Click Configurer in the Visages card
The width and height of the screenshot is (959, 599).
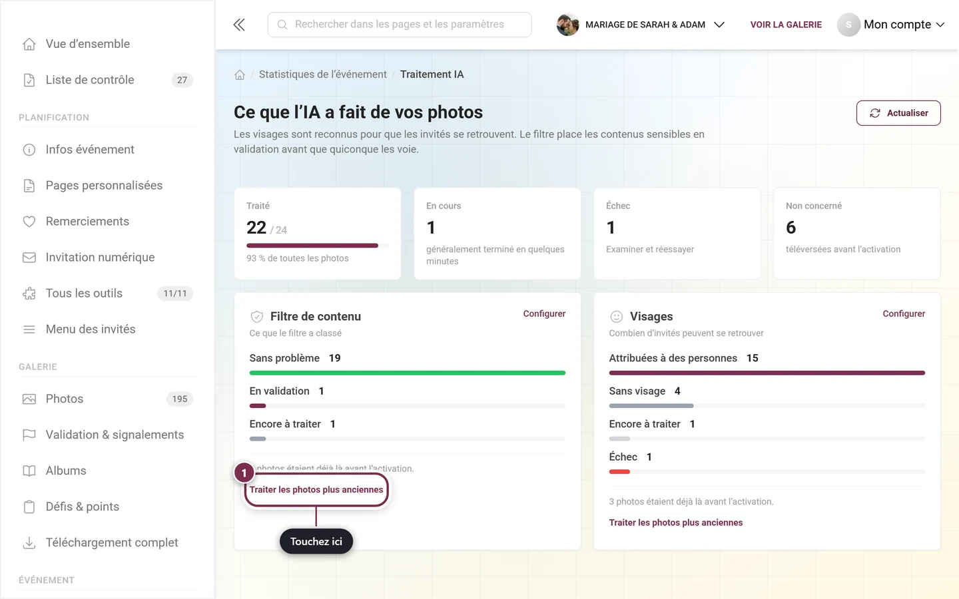(904, 313)
